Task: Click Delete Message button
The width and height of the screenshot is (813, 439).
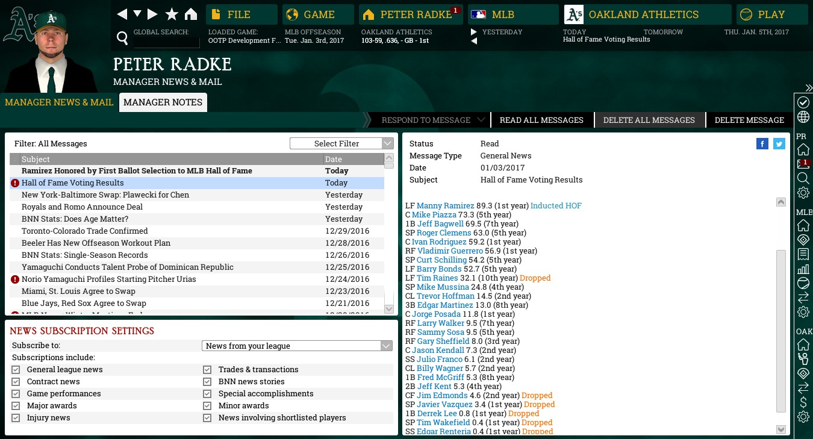Action: coord(749,120)
